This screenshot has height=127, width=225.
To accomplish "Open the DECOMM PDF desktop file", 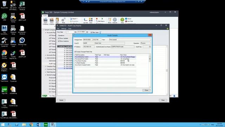I will [13, 114].
